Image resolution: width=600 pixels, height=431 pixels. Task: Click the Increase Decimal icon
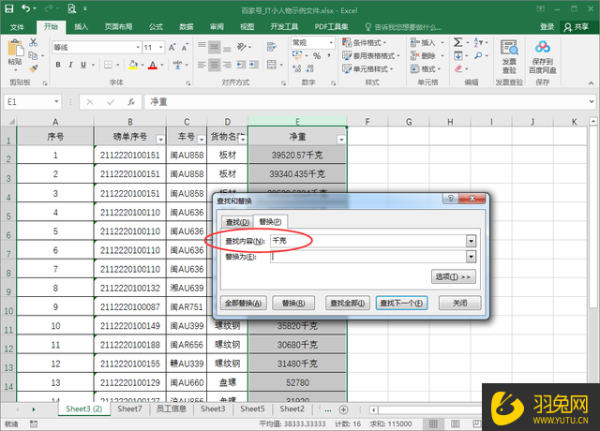(296, 68)
